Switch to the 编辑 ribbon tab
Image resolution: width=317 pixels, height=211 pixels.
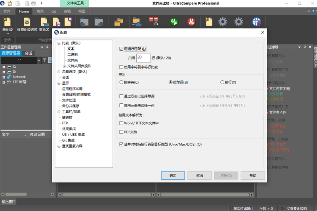[67, 11]
